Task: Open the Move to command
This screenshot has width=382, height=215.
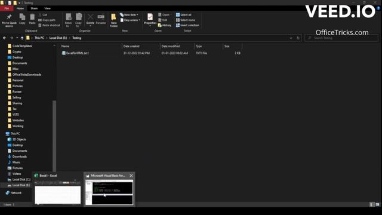Action: click(68, 20)
